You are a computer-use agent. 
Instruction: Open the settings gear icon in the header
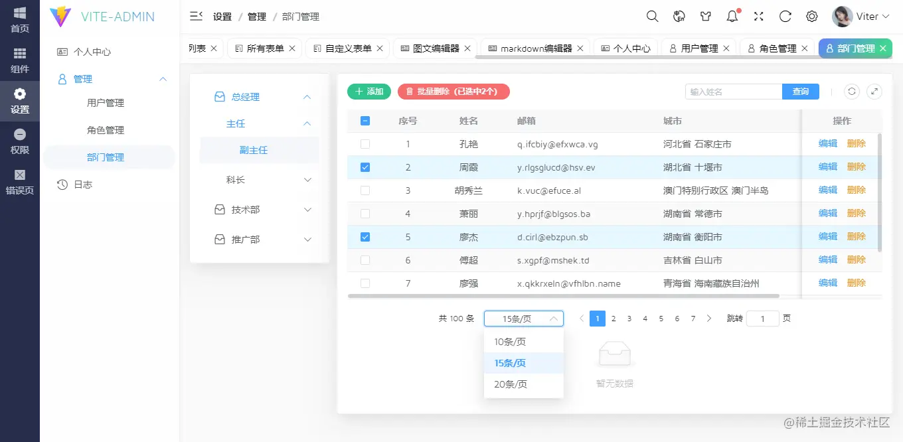[811, 16]
